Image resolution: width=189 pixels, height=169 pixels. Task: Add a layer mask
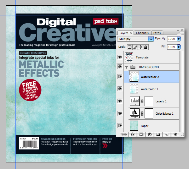[x=141, y=134]
